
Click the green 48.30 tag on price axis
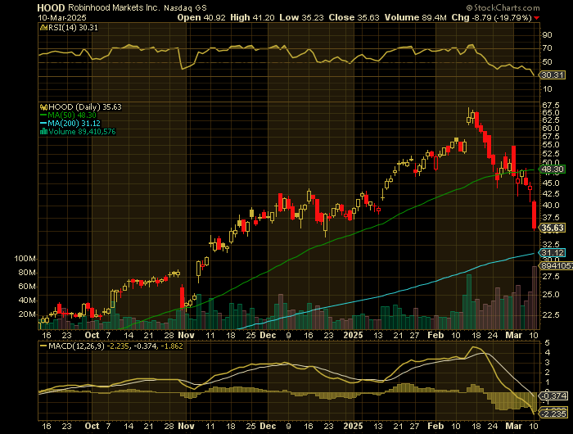(x=553, y=169)
